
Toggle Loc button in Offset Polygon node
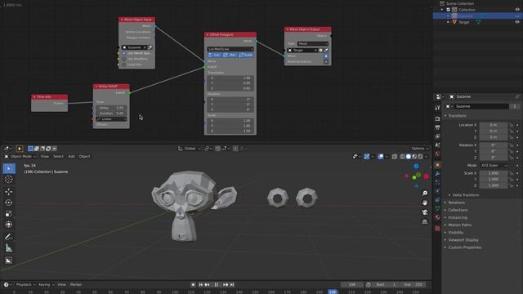214,55
